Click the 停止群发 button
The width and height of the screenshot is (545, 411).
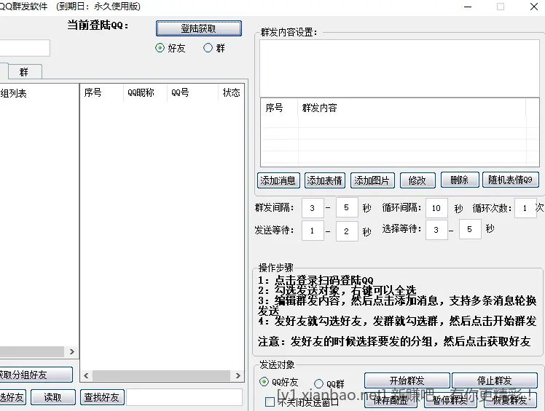coord(494,380)
